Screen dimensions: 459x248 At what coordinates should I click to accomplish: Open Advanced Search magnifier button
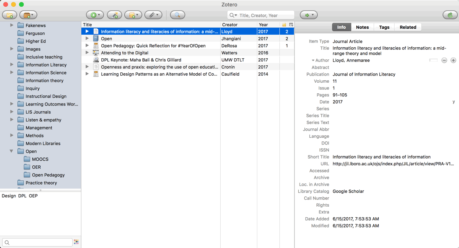pyautogui.click(x=177, y=15)
